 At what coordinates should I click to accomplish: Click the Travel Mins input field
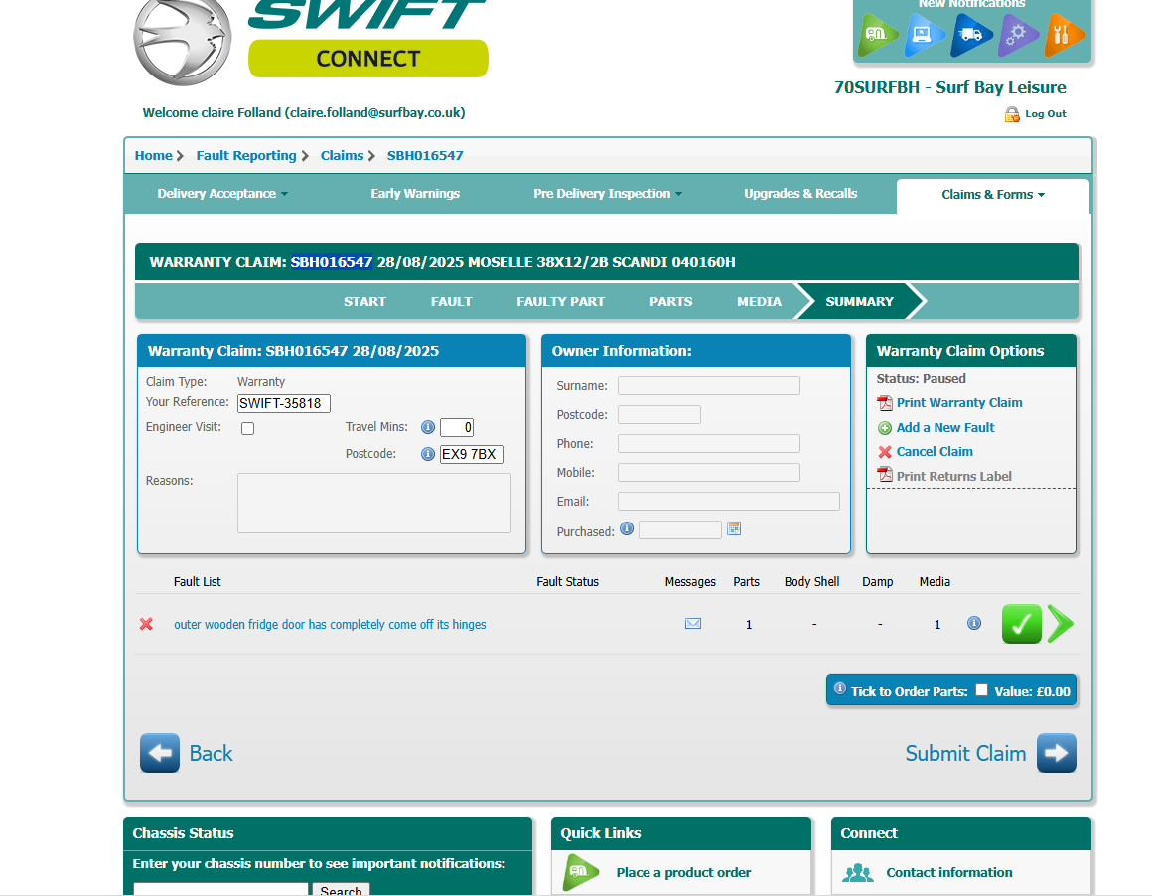456,427
